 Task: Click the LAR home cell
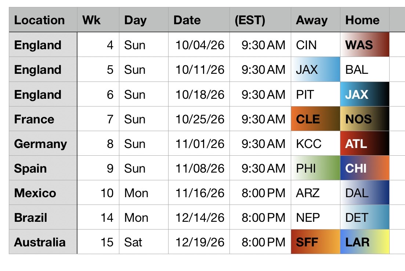click(x=365, y=242)
